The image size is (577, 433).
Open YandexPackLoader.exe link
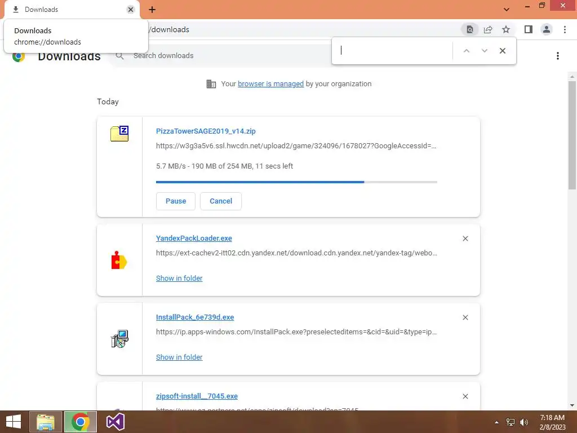click(x=194, y=238)
